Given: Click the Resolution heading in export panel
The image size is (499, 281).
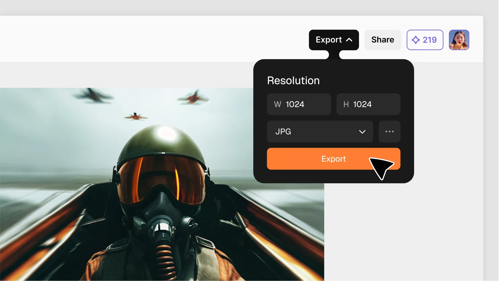Looking at the screenshot, I should coord(293,81).
